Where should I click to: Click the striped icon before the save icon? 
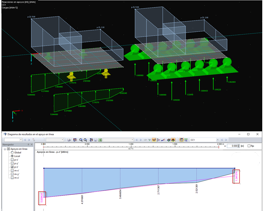tap(91, 140)
